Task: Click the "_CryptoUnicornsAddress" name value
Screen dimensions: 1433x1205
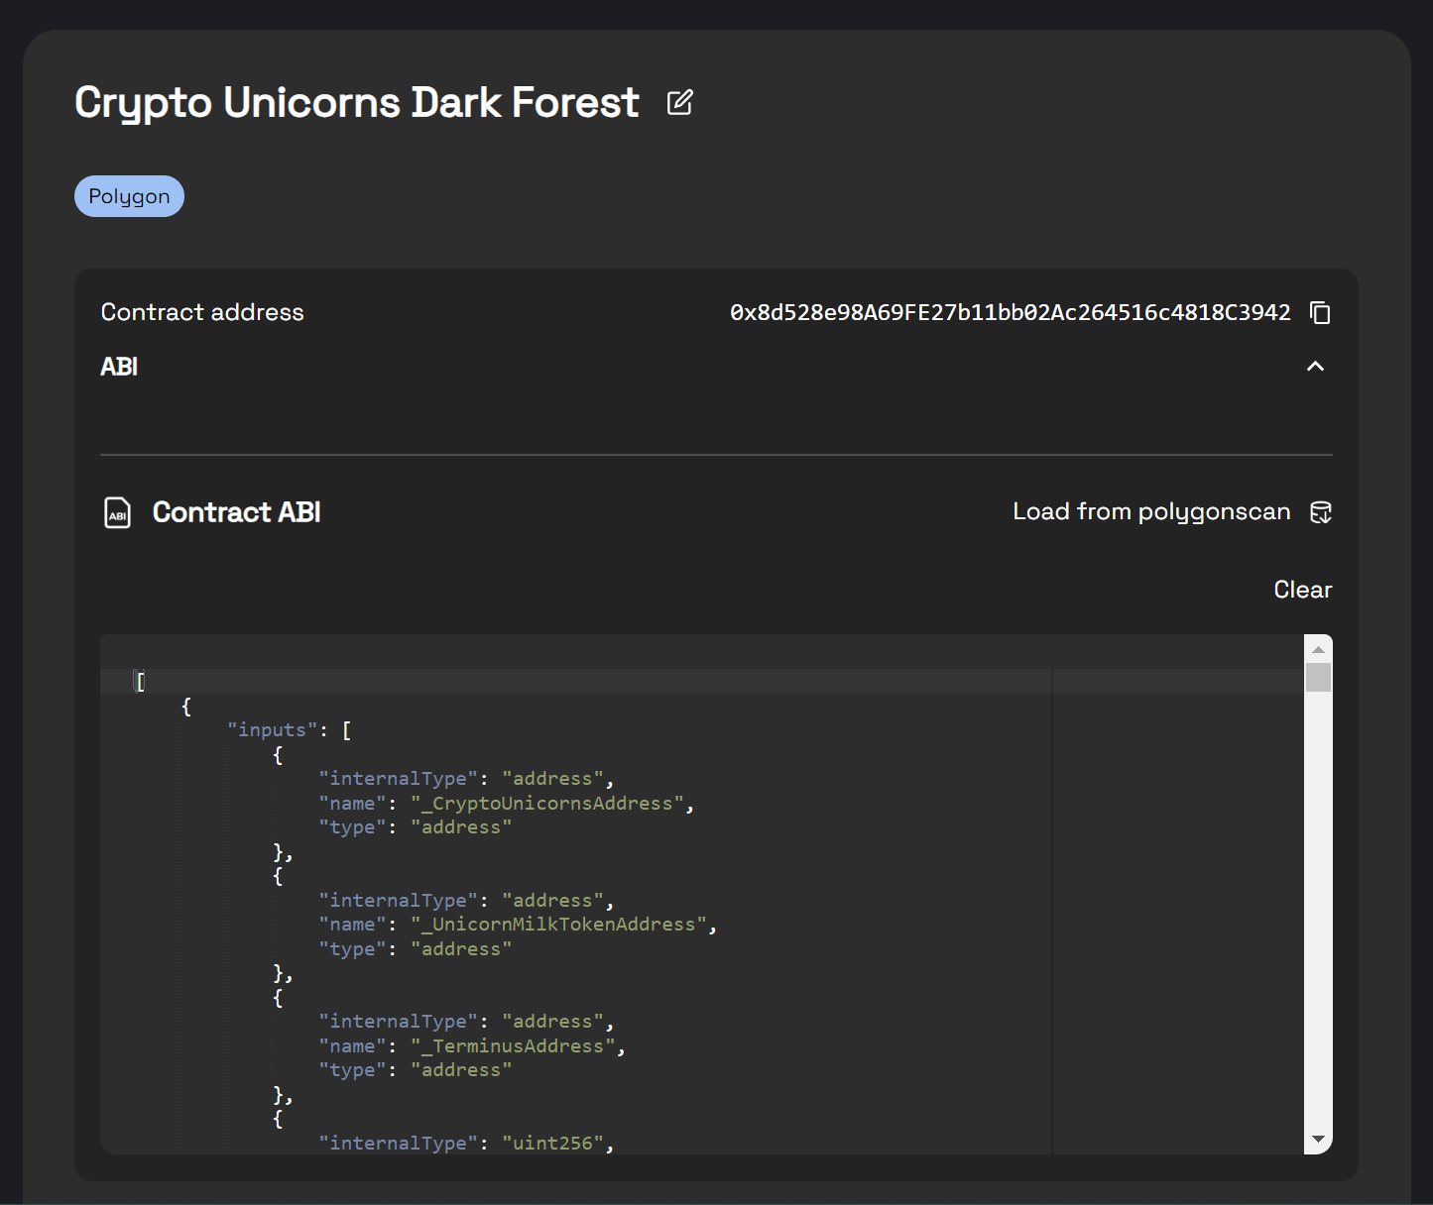Action: point(546,804)
